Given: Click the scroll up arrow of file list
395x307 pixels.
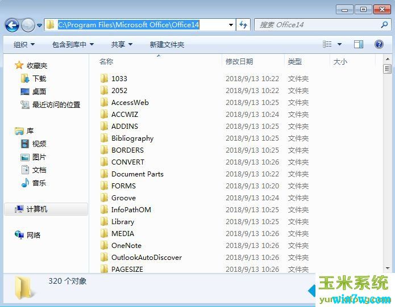Looking at the screenshot, I should (388, 59).
